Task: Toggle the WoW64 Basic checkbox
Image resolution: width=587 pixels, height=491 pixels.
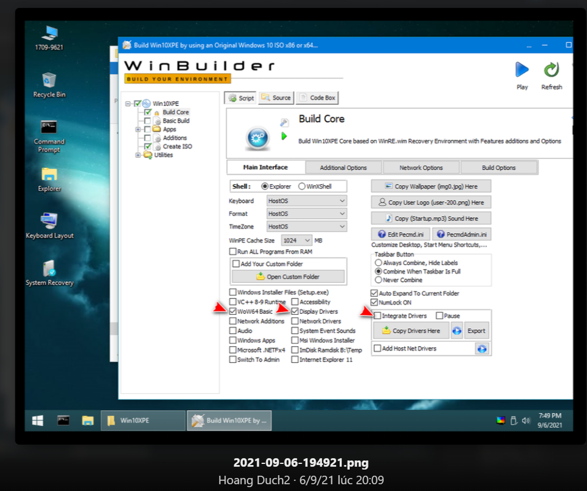Action: pyautogui.click(x=233, y=311)
